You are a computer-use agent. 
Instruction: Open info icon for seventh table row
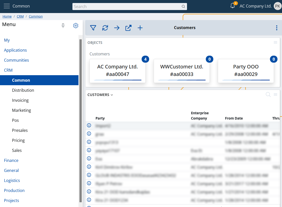coord(89,175)
